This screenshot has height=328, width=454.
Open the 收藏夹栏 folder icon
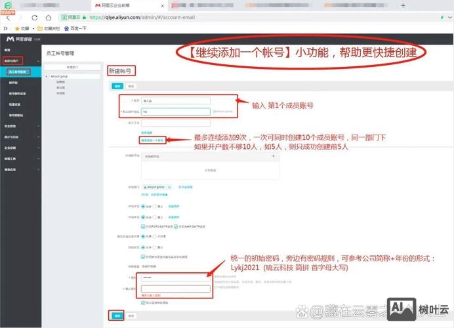40,28
